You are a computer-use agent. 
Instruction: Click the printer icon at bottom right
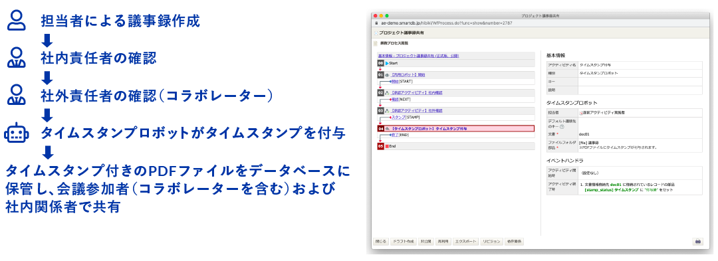[x=698, y=241]
